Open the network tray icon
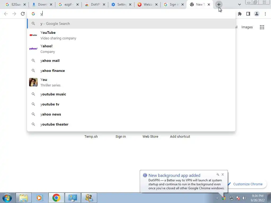This screenshot has width=271, height=203. (x=231, y=198)
